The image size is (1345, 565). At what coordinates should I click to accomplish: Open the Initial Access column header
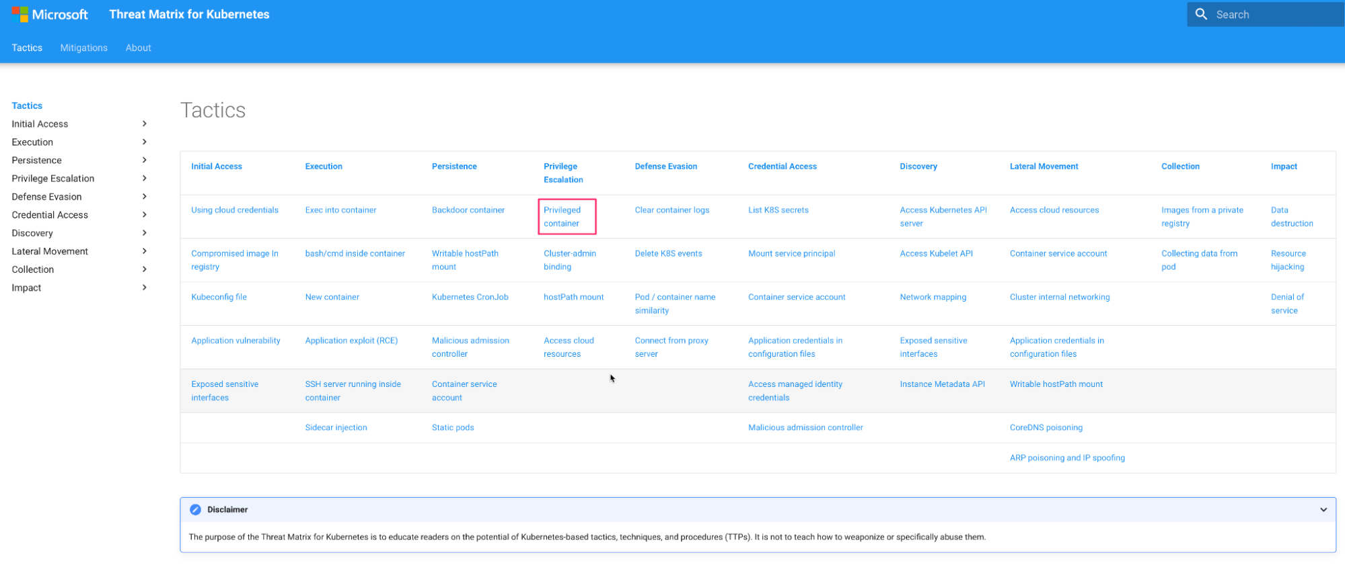point(216,167)
